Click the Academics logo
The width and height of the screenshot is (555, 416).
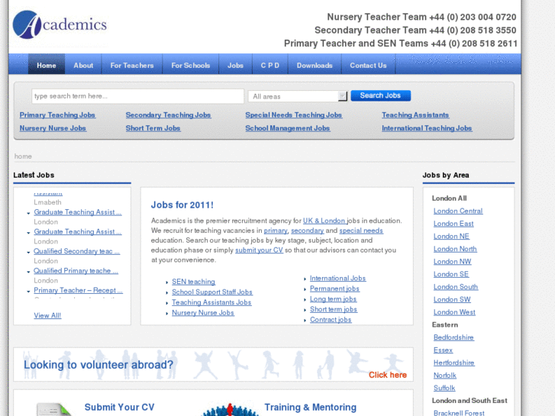pos(60,24)
